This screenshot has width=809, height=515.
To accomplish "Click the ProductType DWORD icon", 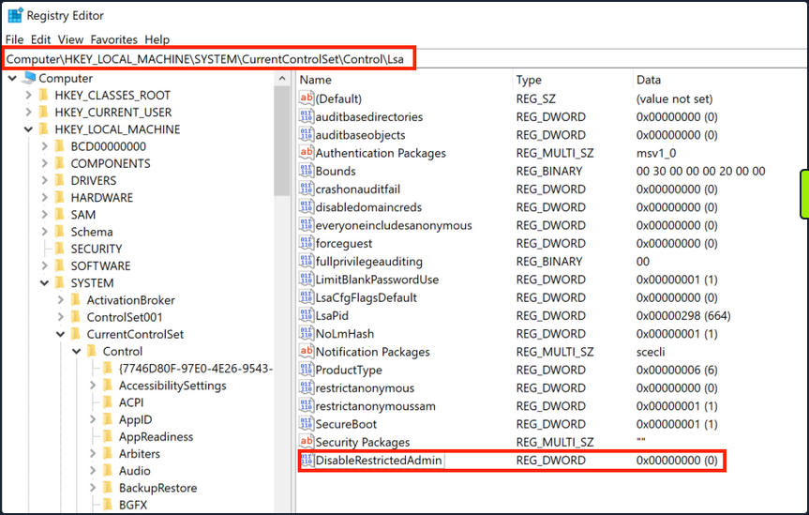I will pyautogui.click(x=307, y=370).
